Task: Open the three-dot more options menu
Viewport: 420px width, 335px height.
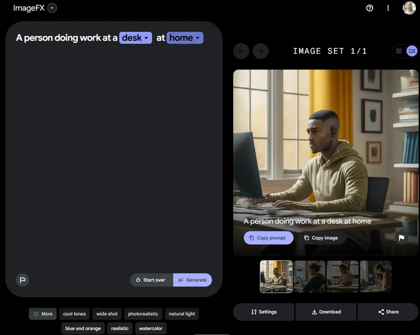Action: (x=388, y=8)
